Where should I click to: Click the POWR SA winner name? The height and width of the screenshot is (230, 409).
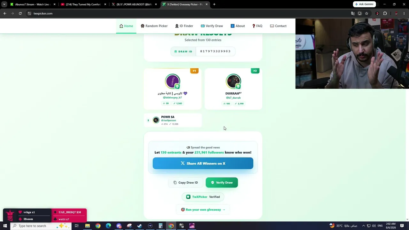[x=168, y=117]
